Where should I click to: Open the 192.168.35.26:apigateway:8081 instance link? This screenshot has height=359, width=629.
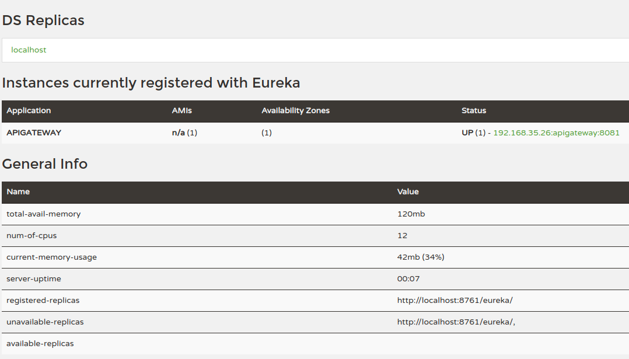[556, 133]
